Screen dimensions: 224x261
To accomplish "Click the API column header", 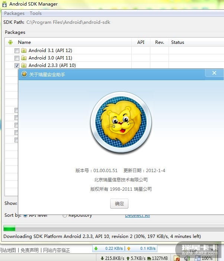I will coord(141,42).
